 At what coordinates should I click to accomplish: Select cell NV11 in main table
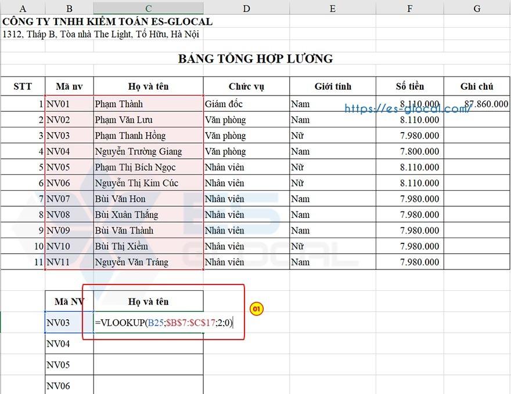[x=69, y=262]
